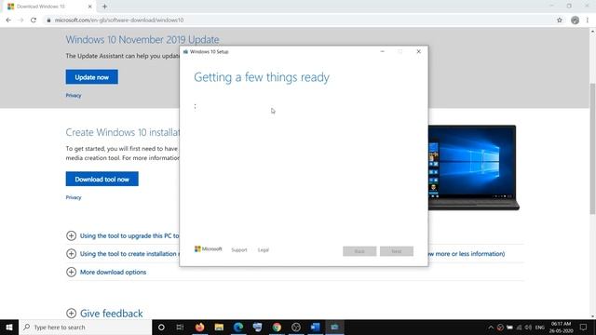This screenshot has width=596, height=335.
Task: Open the Windows Start menu
Action: (x=9, y=327)
